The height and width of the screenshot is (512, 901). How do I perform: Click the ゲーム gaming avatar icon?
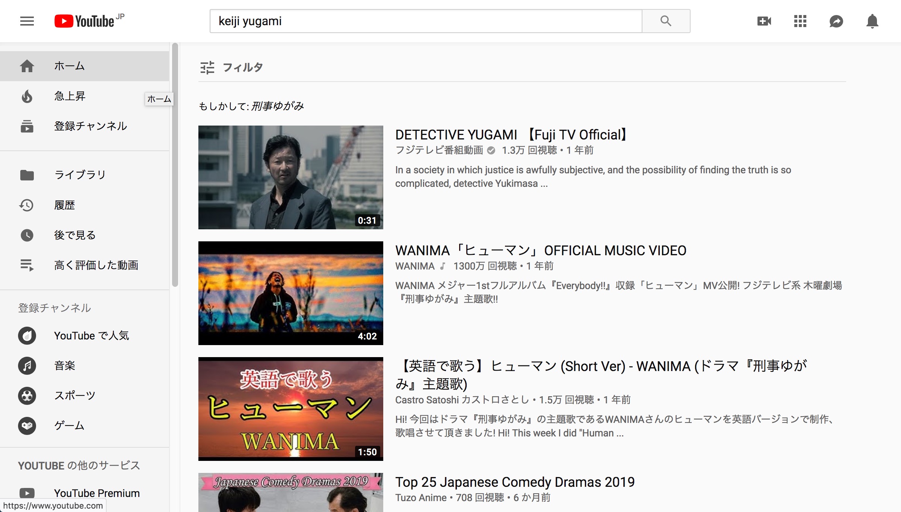click(27, 426)
